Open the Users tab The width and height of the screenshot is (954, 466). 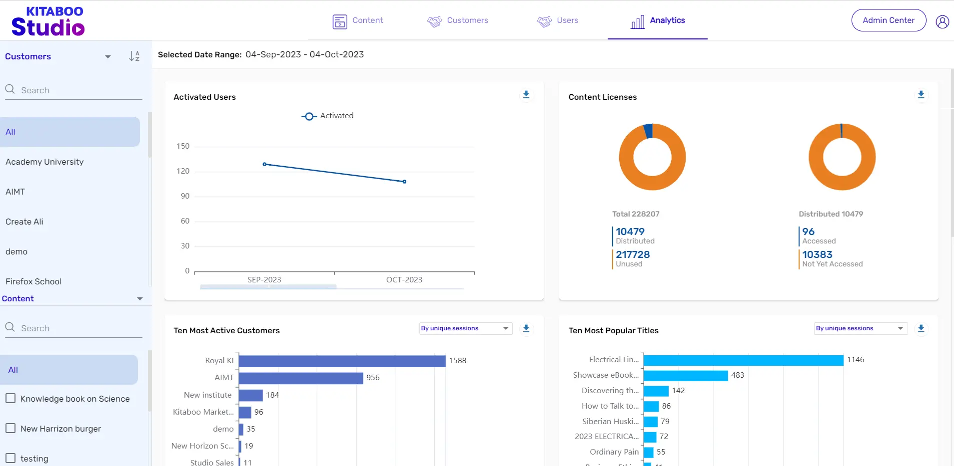pos(557,20)
